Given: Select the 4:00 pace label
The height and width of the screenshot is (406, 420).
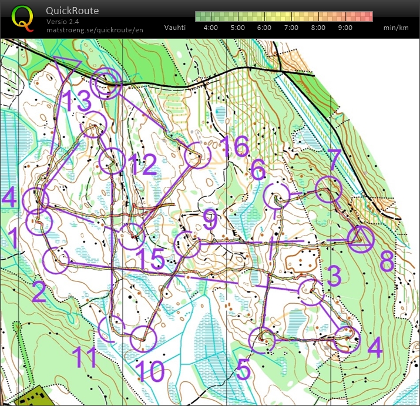Looking at the screenshot, I should tap(210, 28).
